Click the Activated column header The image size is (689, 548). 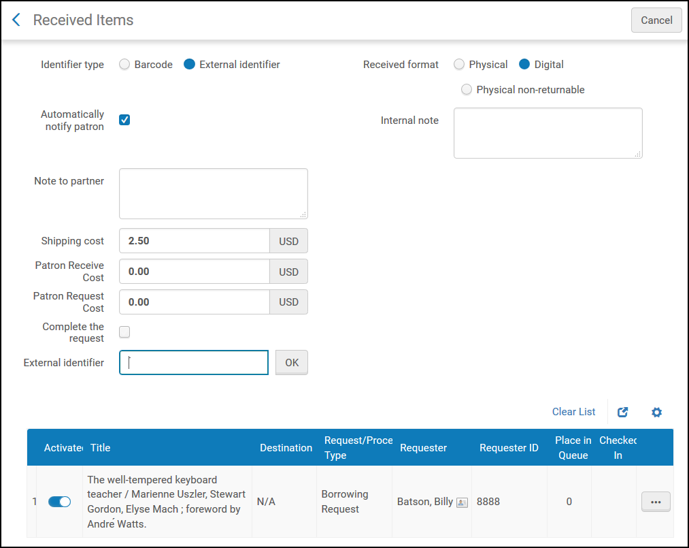click(x=63, y=448)
